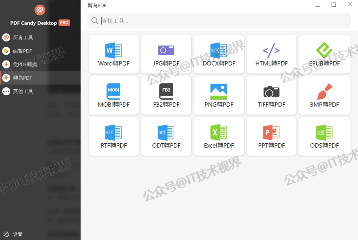Image resolution: width=358 pixels, height=240 pixels.
Task: Click the JPG轉PDF label
Action: coord(166,63)
